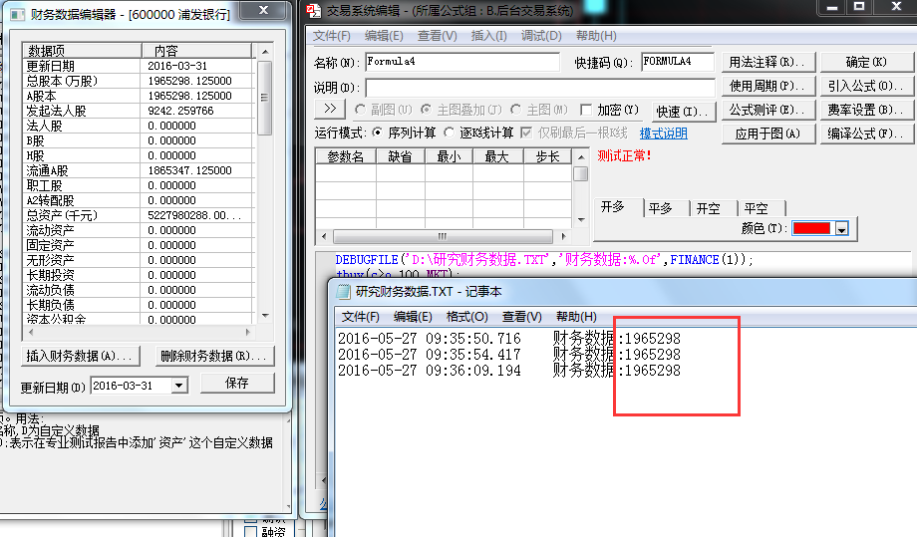The width and height of the screenshot is (917, 537).
Task: Select the 序列计算 run mode
Action: [x=378, y=133]
